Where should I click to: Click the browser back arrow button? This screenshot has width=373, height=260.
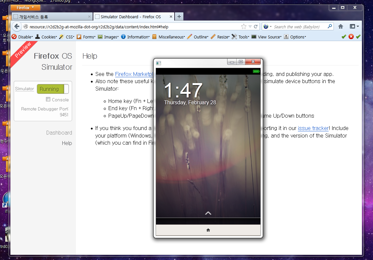point(17,27)
